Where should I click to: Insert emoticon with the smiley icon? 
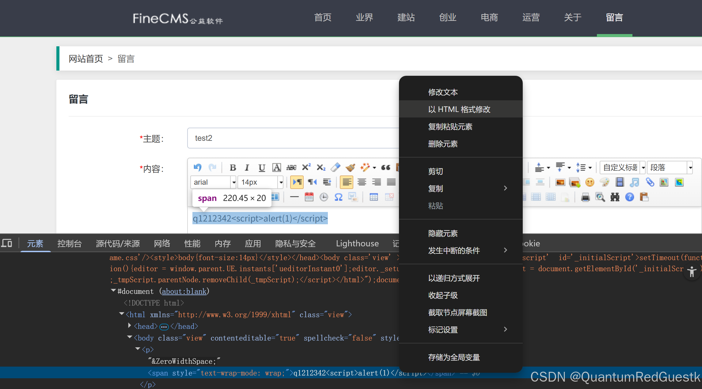[x=590, y=182]
